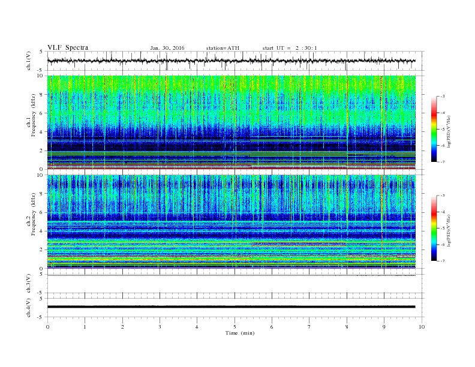
Task: Click the lower colorbar's "log(PSD)(V²/Hz)" label
Action: [449, 230]
